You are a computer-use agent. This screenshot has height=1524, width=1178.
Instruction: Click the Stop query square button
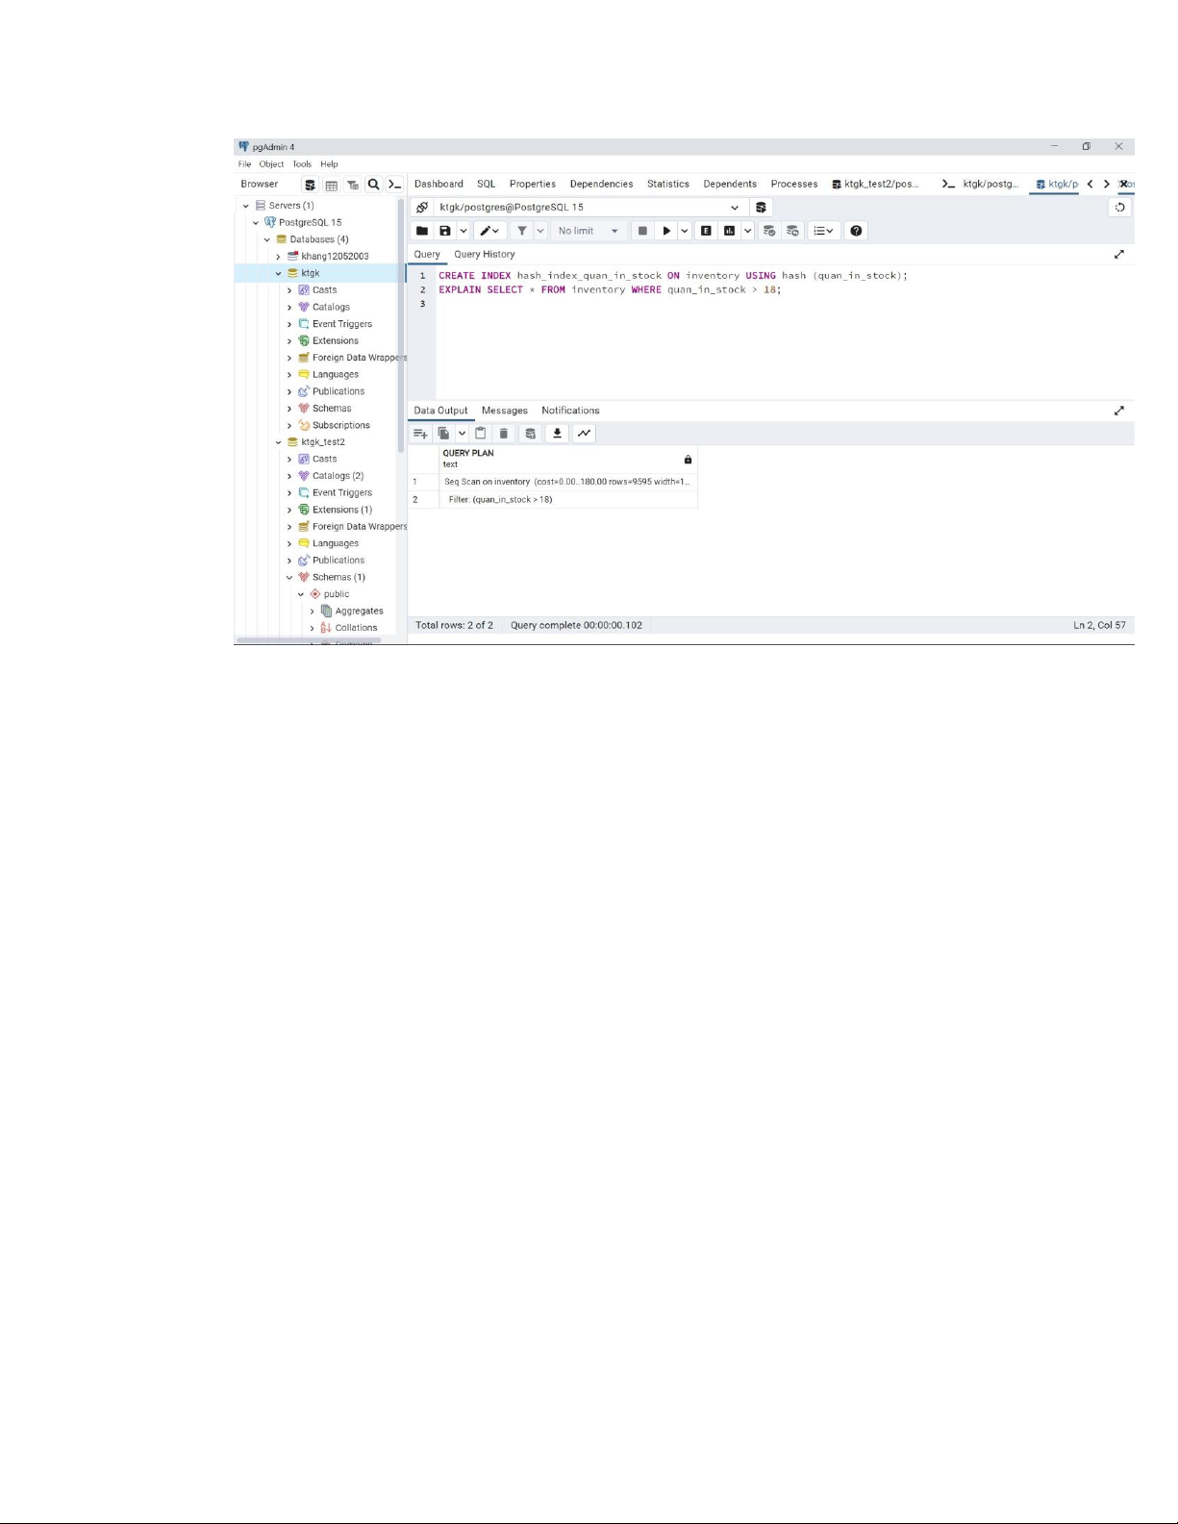point(642,231)
